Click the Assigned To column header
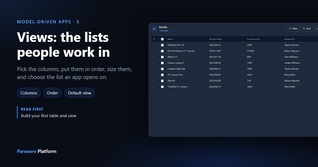The width and height of the screenshot is (318, 167). click(290, 39)
